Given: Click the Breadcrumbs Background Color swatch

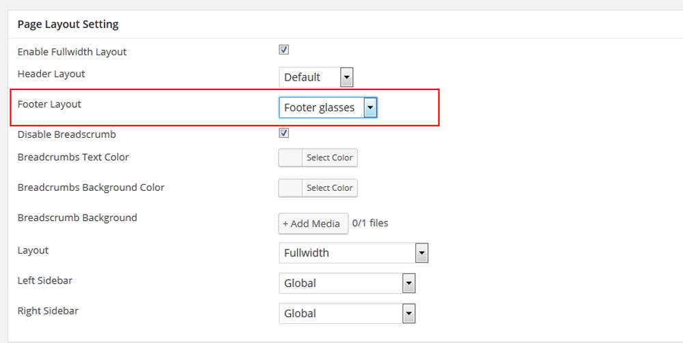Looking at the screenshot, I should (291, 188).
